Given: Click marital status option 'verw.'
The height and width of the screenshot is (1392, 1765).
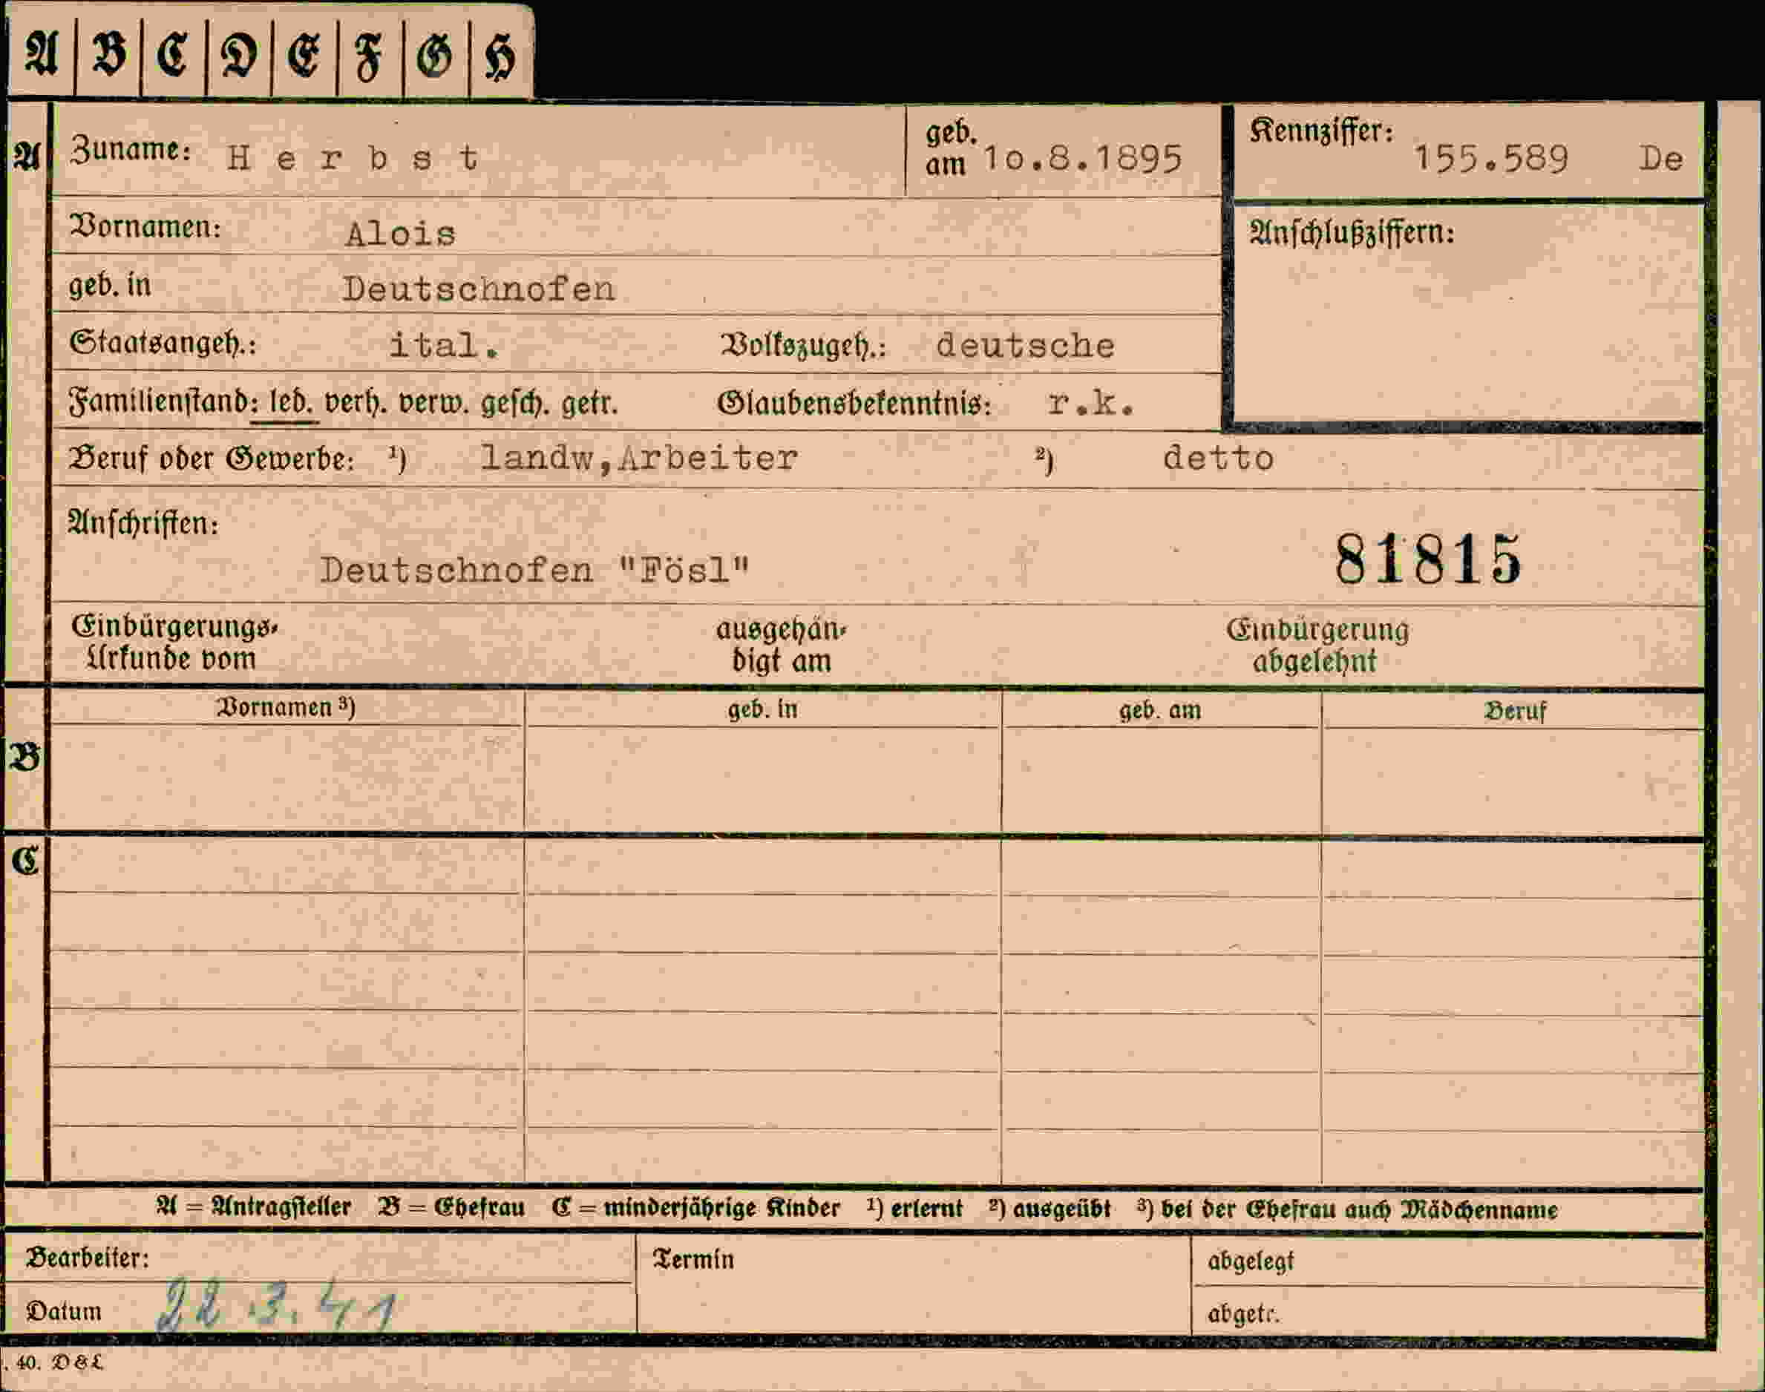Looking at the screenshot, I should pyautogui.click(x=433, y=404).
